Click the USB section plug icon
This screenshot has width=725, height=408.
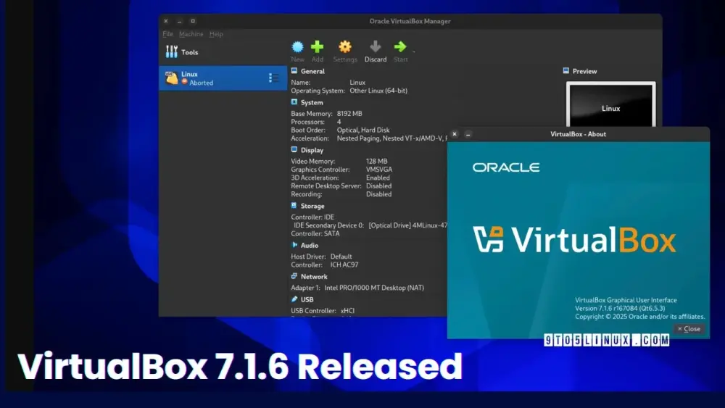[x=294, y=299]
